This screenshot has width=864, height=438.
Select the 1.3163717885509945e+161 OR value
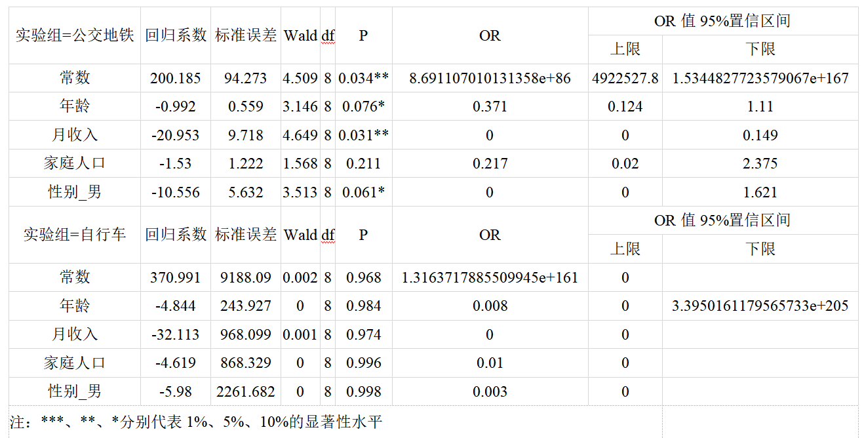click(490, 277)
